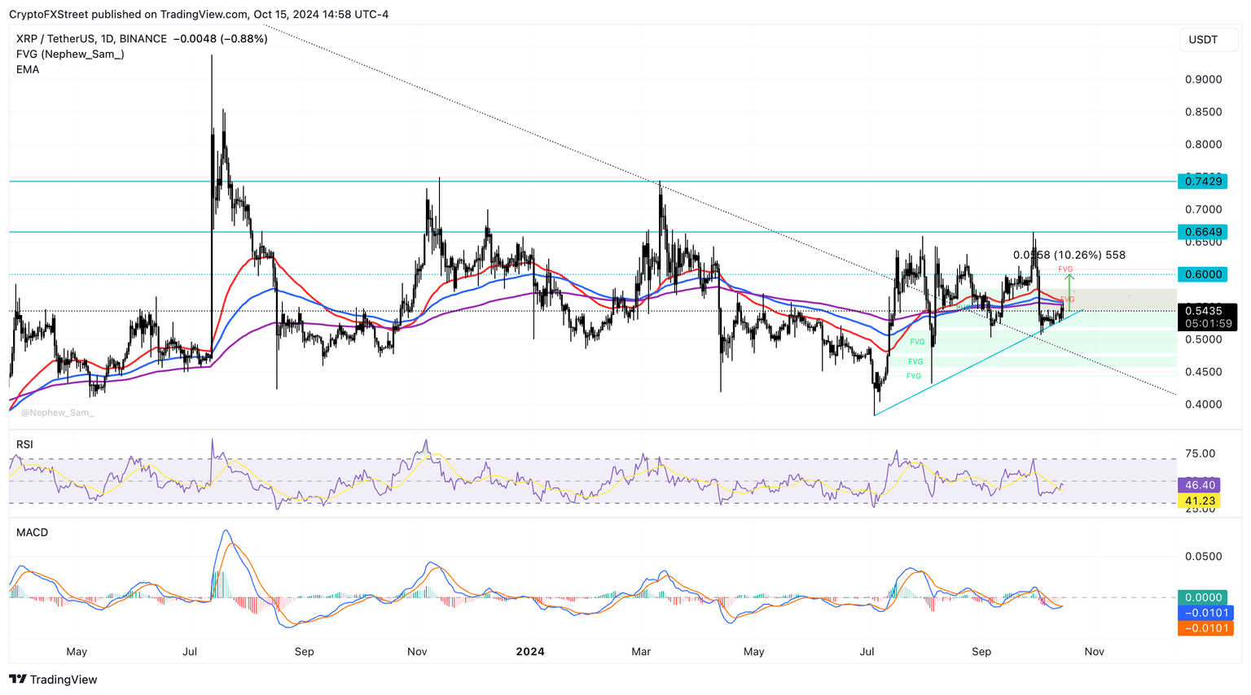Click the RSI pane title
Screen dimensions: 1251x695
click(26, 444)
